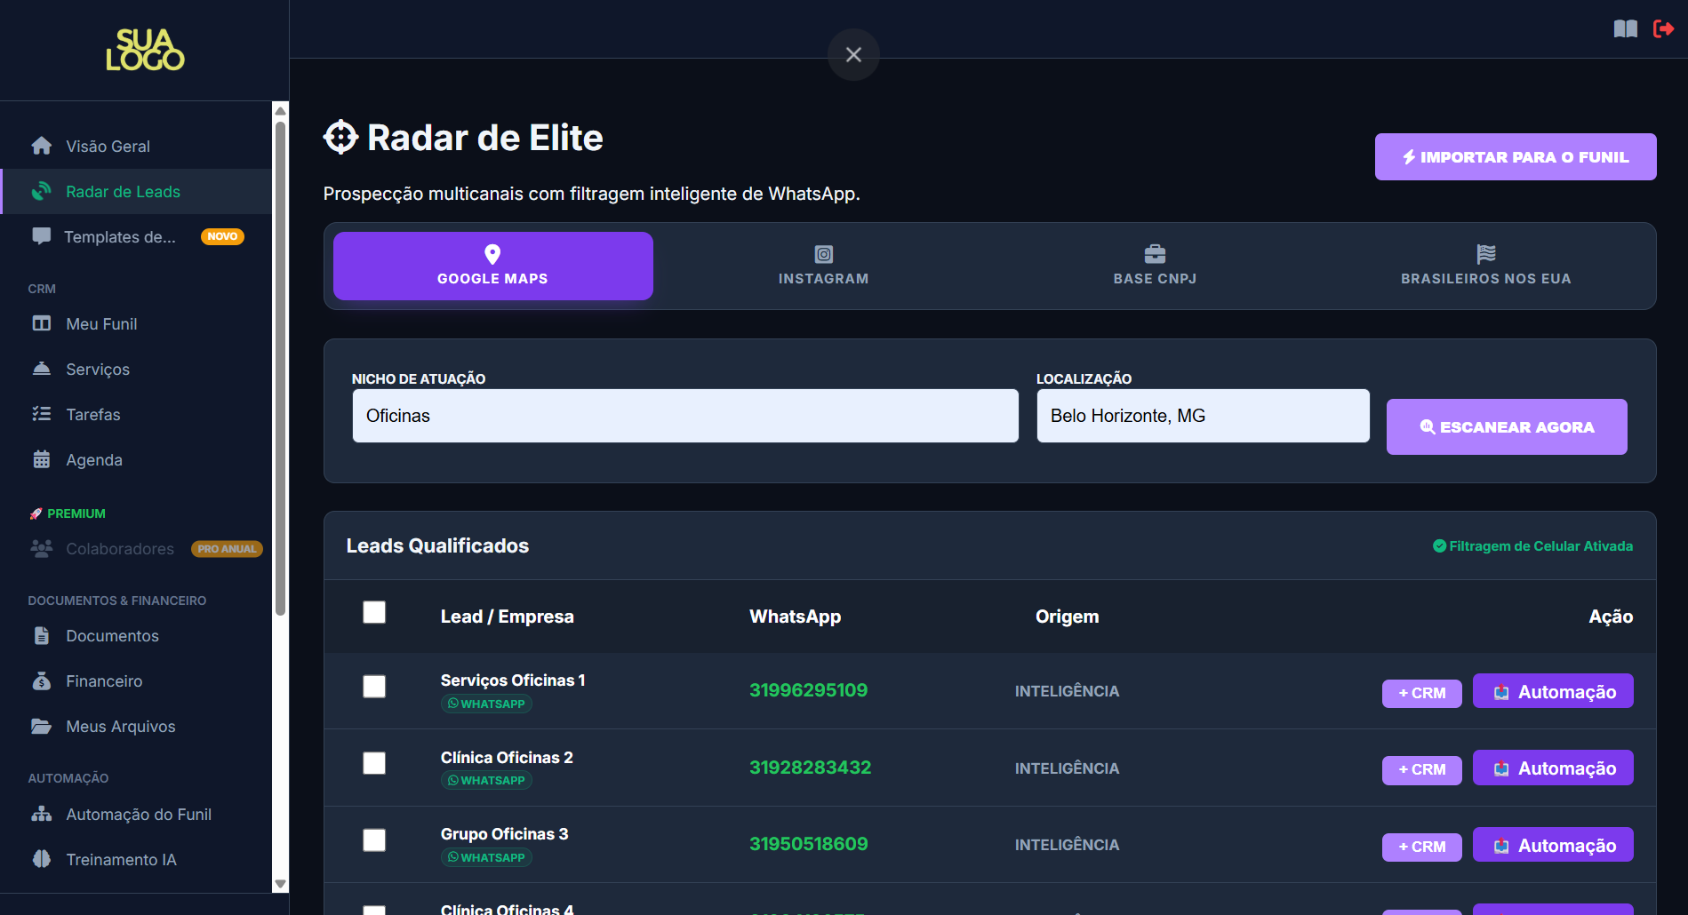This screenshot has height=915, width=1688.
Task: Open the Nicho de Atuação field showing Oficinas
Action: pyautogui.click(x=684, y=415)
